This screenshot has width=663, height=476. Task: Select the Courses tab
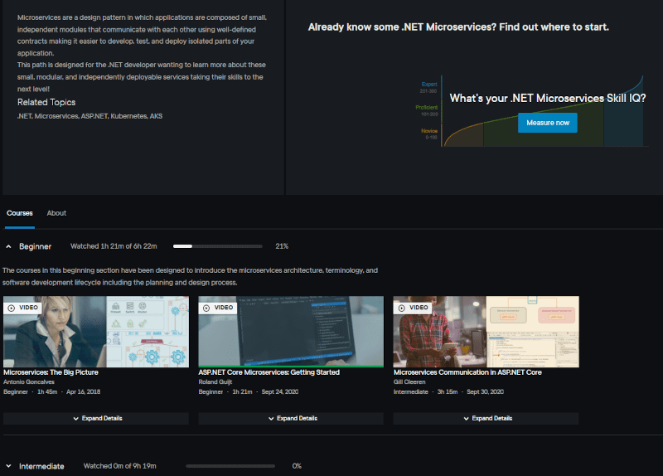(19, 213)
